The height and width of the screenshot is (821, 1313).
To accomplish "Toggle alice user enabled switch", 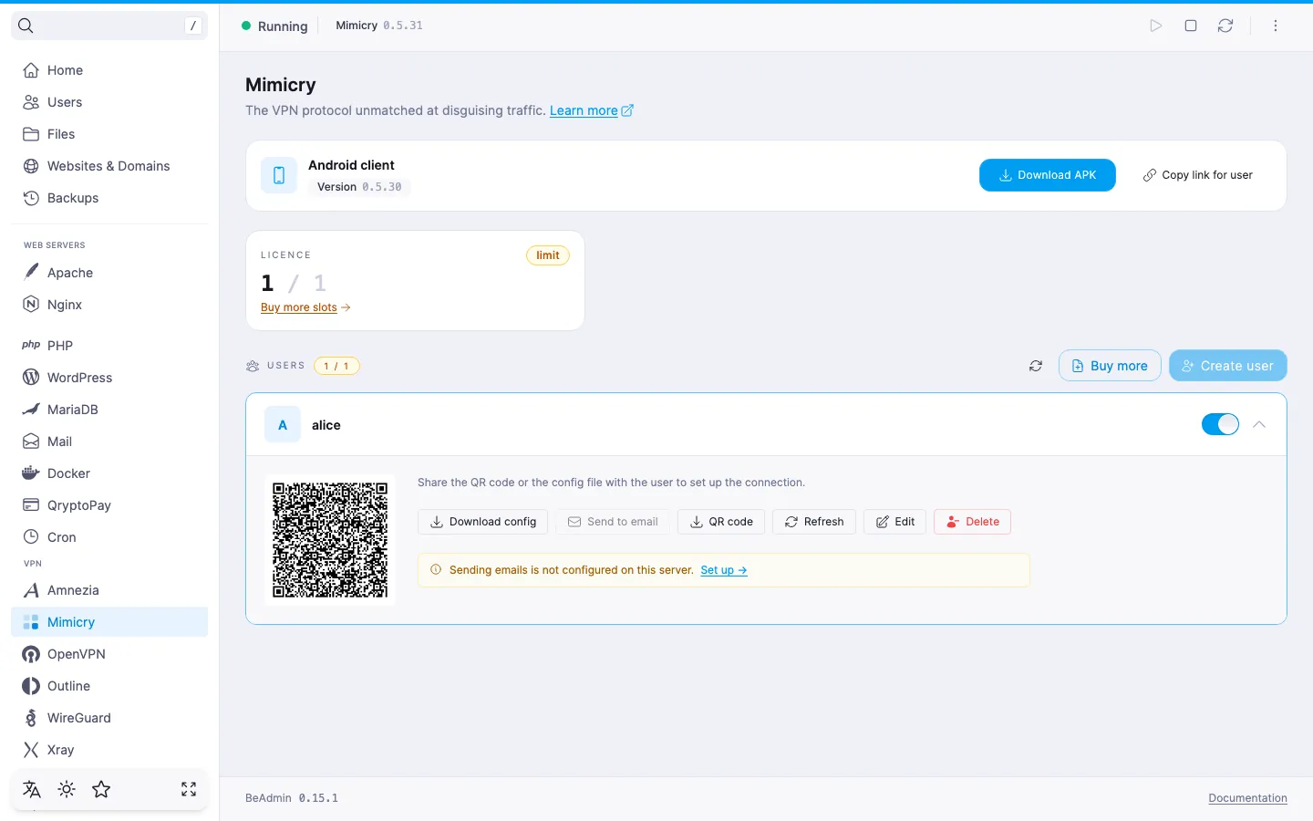I will (1220, 424).
